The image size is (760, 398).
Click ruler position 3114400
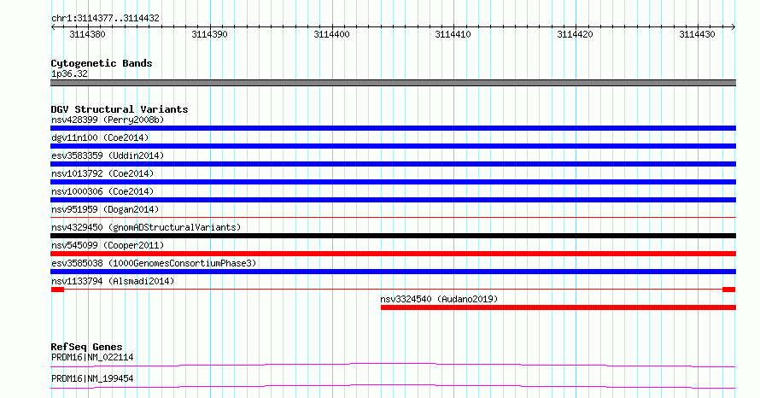[331, 34]
